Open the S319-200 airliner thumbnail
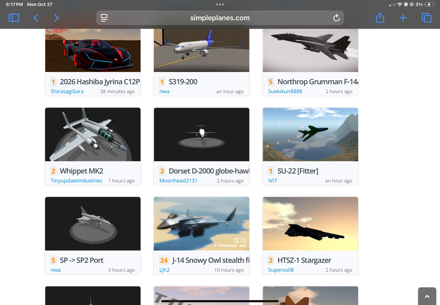This screenshot has height=305, width=440. pos(201,50)
